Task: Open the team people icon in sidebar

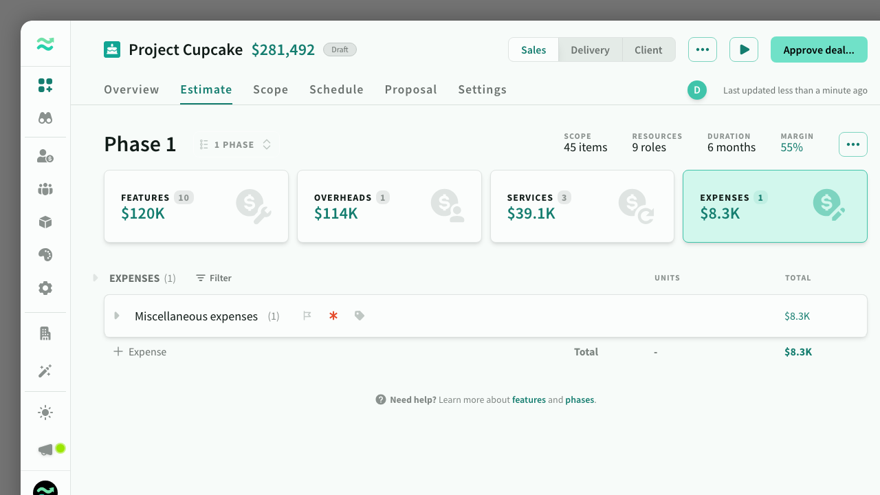Action: coord(45,189)
